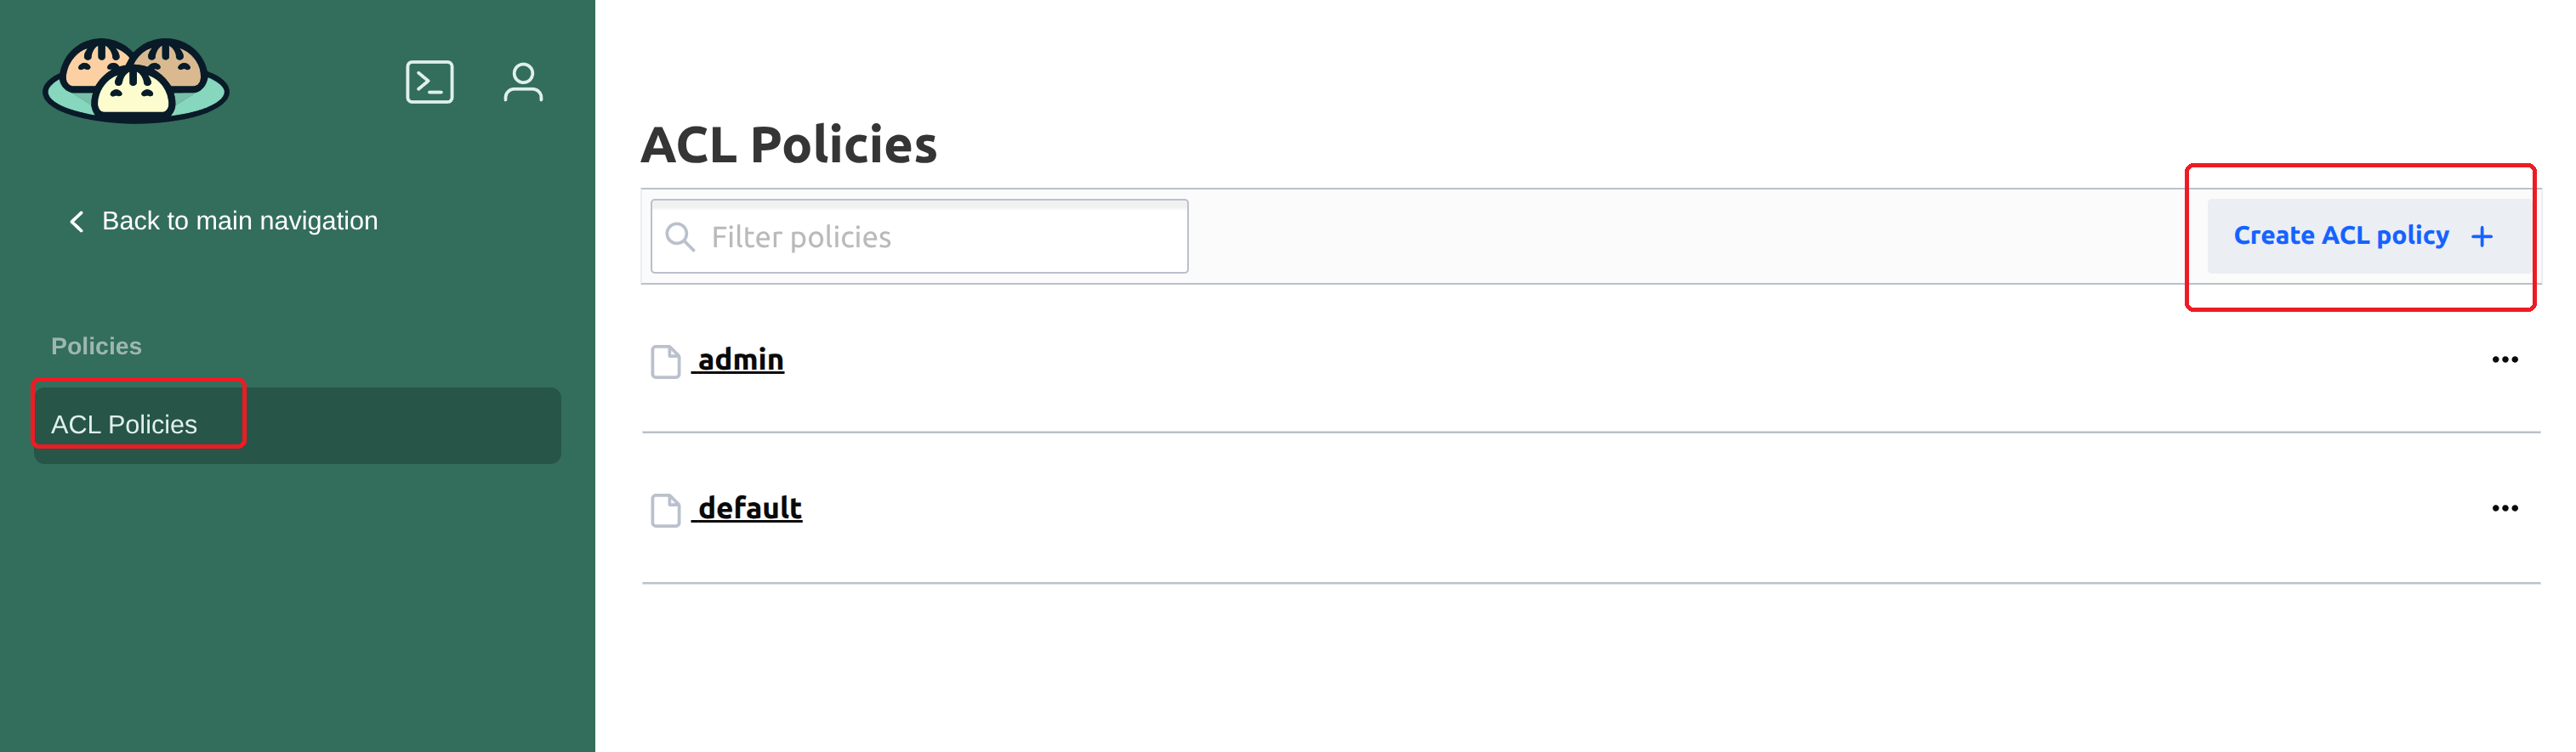The height and width of the screenshot is (752, 2576).
Task: Expand the default policy more-options menu
Action: pos(2504,508)
